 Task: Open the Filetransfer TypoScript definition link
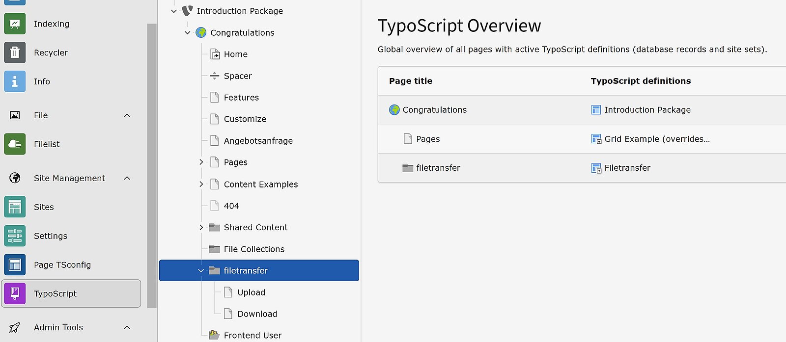(x=627, y=168)
